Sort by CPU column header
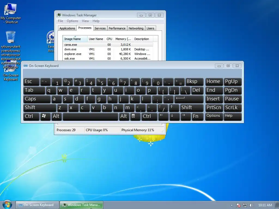This screenshot has width=279, height=209. (x=109, y=39)
